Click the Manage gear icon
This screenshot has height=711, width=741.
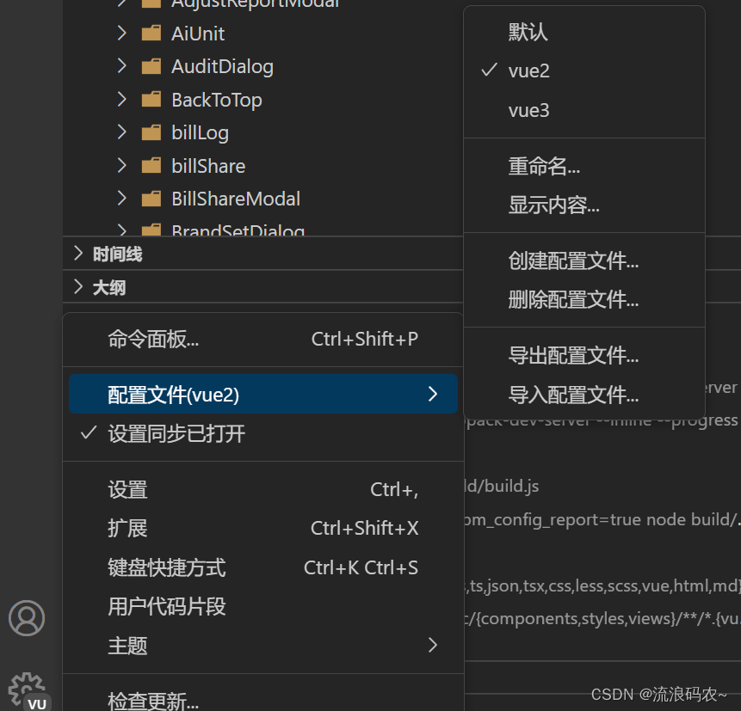pos(26,689)
